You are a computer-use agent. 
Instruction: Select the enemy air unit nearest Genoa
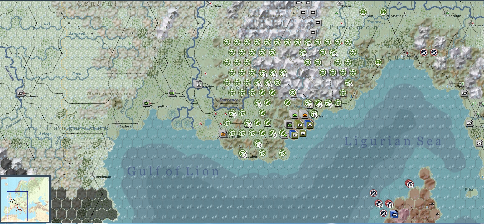tap(424, 52)
